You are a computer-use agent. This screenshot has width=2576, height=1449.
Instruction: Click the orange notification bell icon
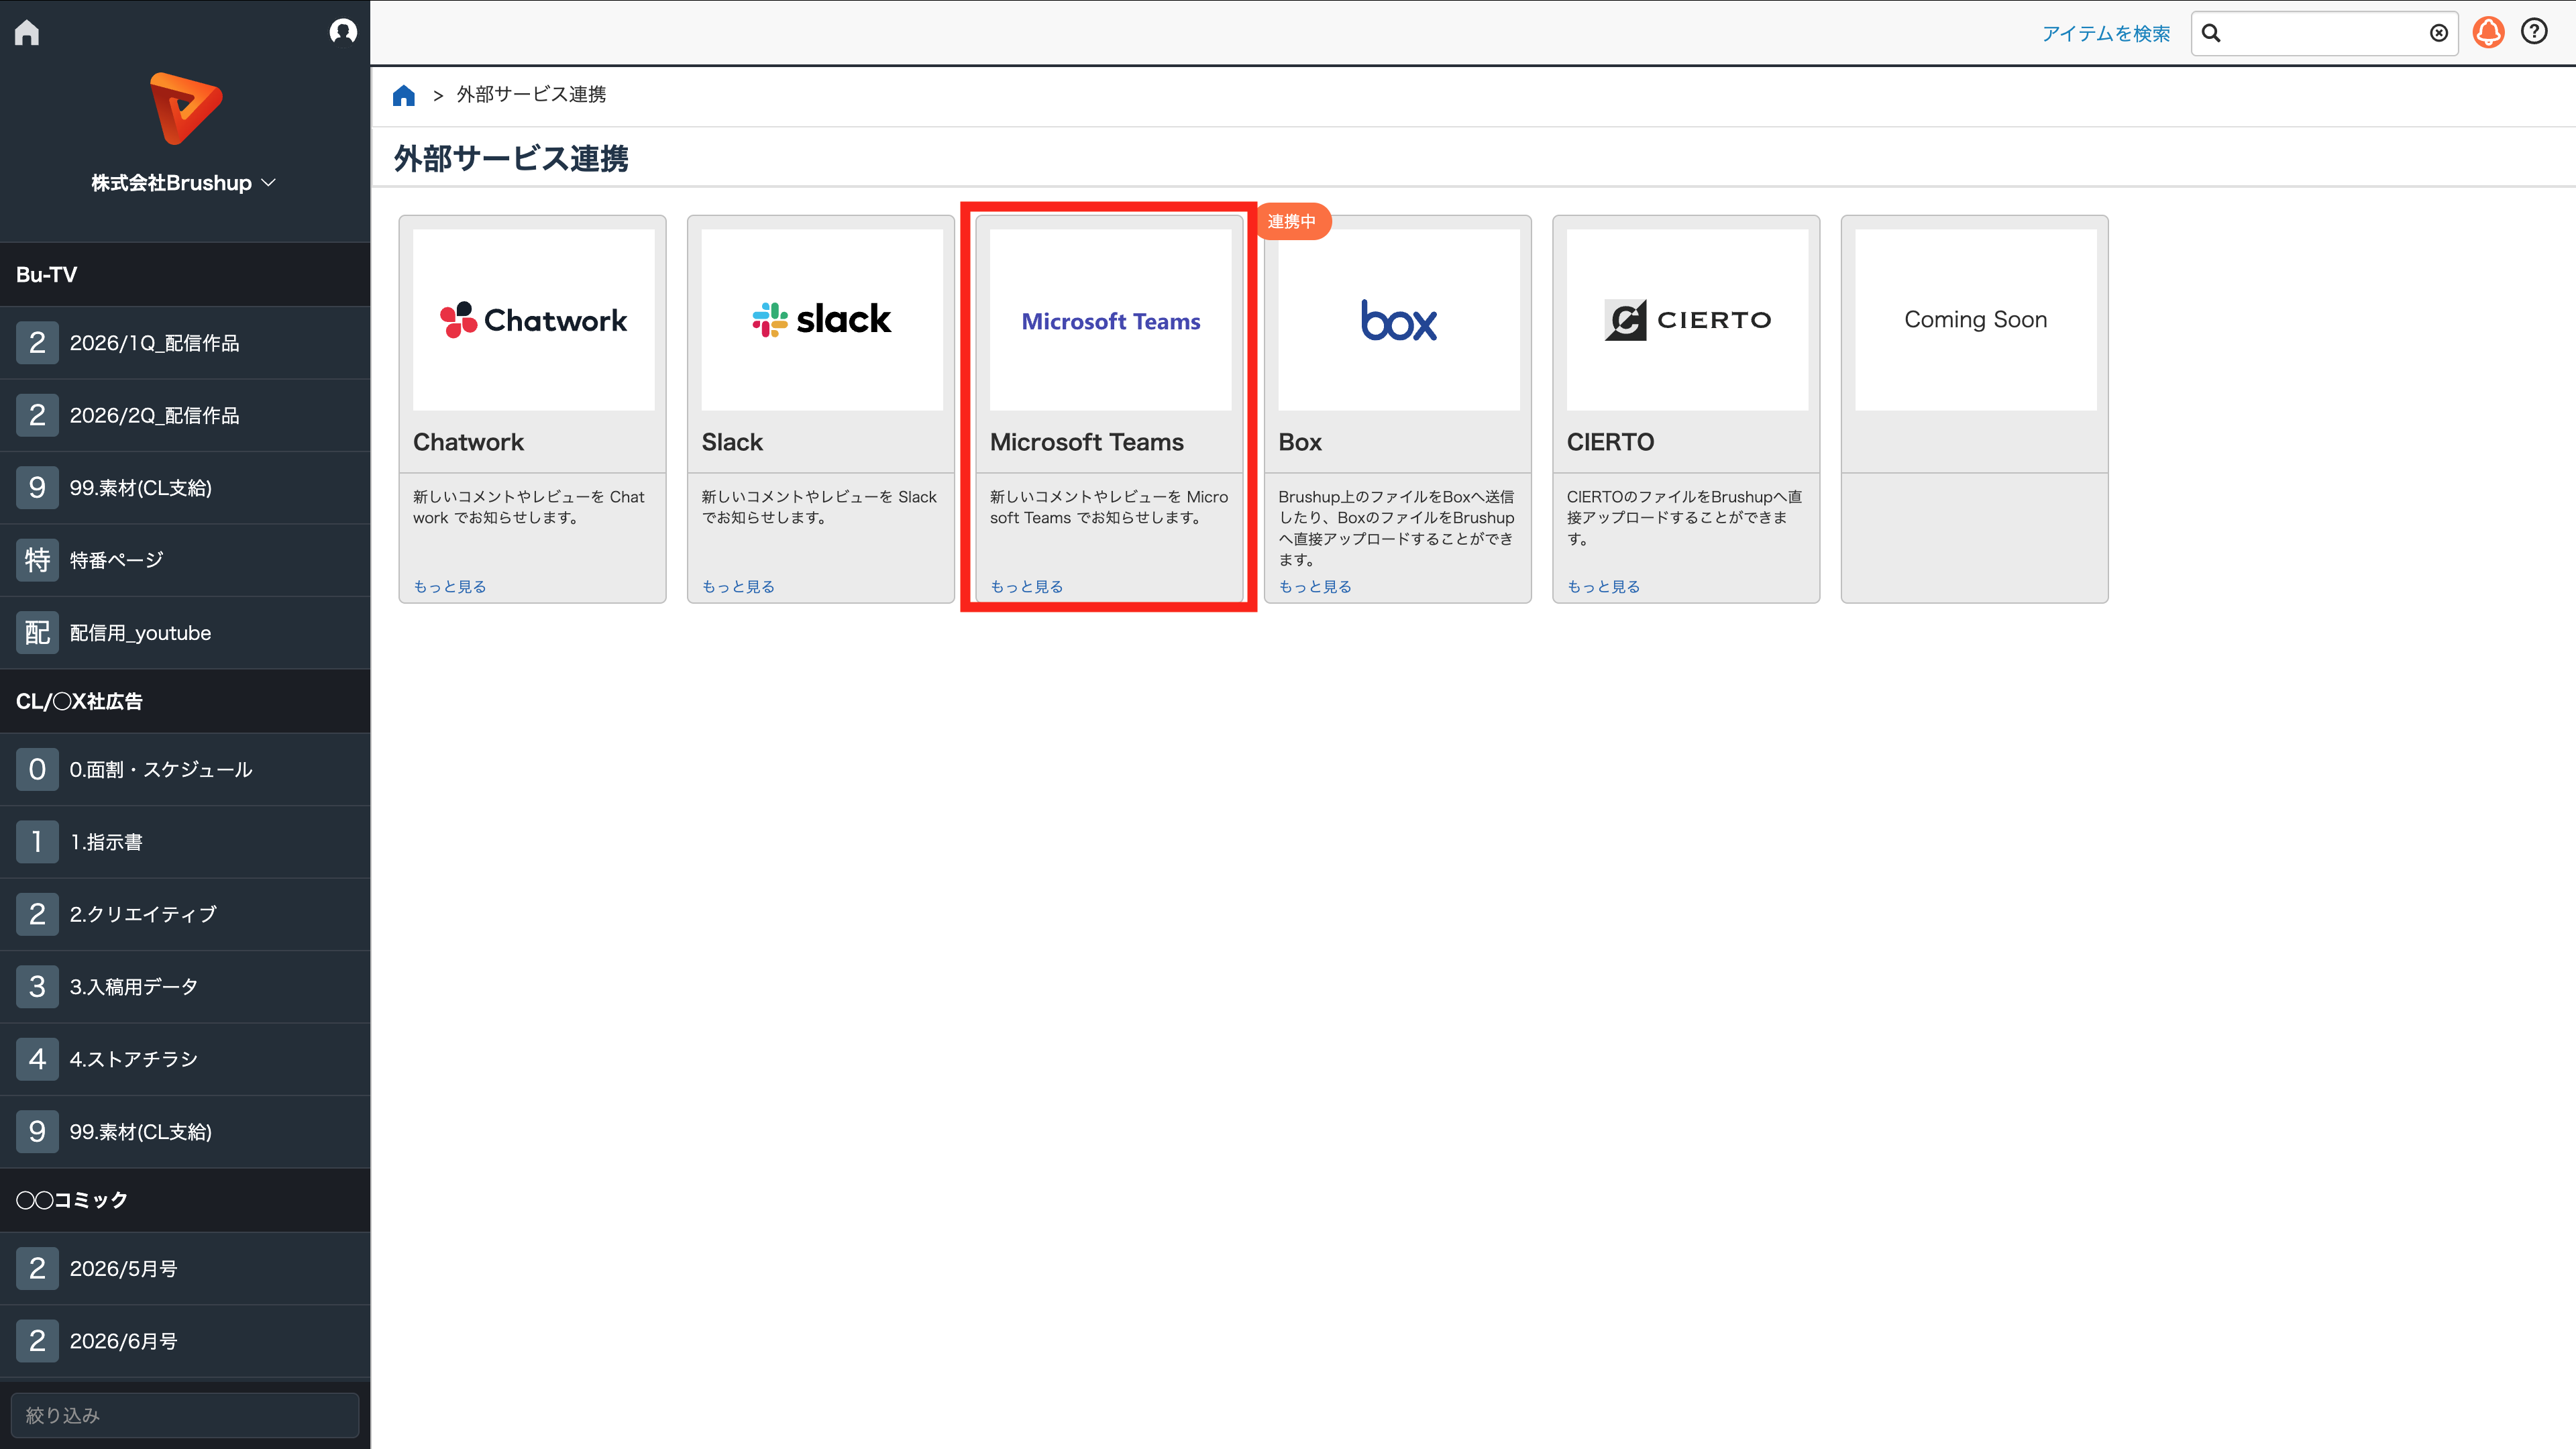[2488, 33]
